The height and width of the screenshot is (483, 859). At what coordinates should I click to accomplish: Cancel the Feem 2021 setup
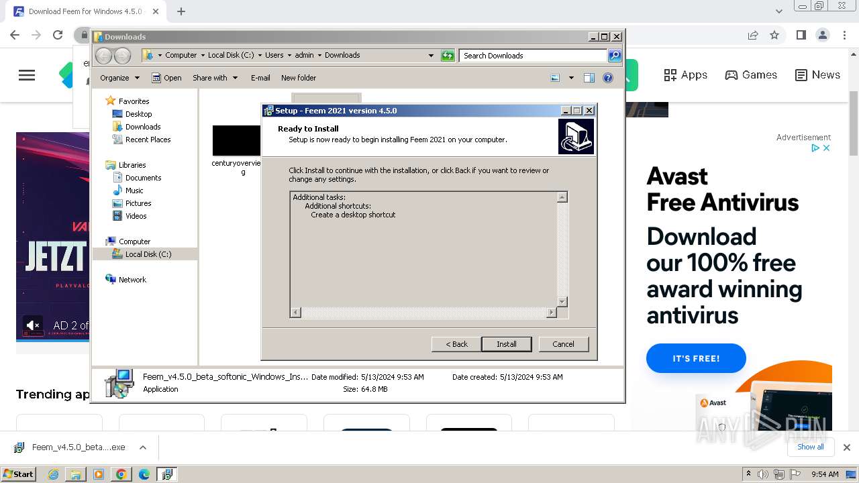click(563, 344)
